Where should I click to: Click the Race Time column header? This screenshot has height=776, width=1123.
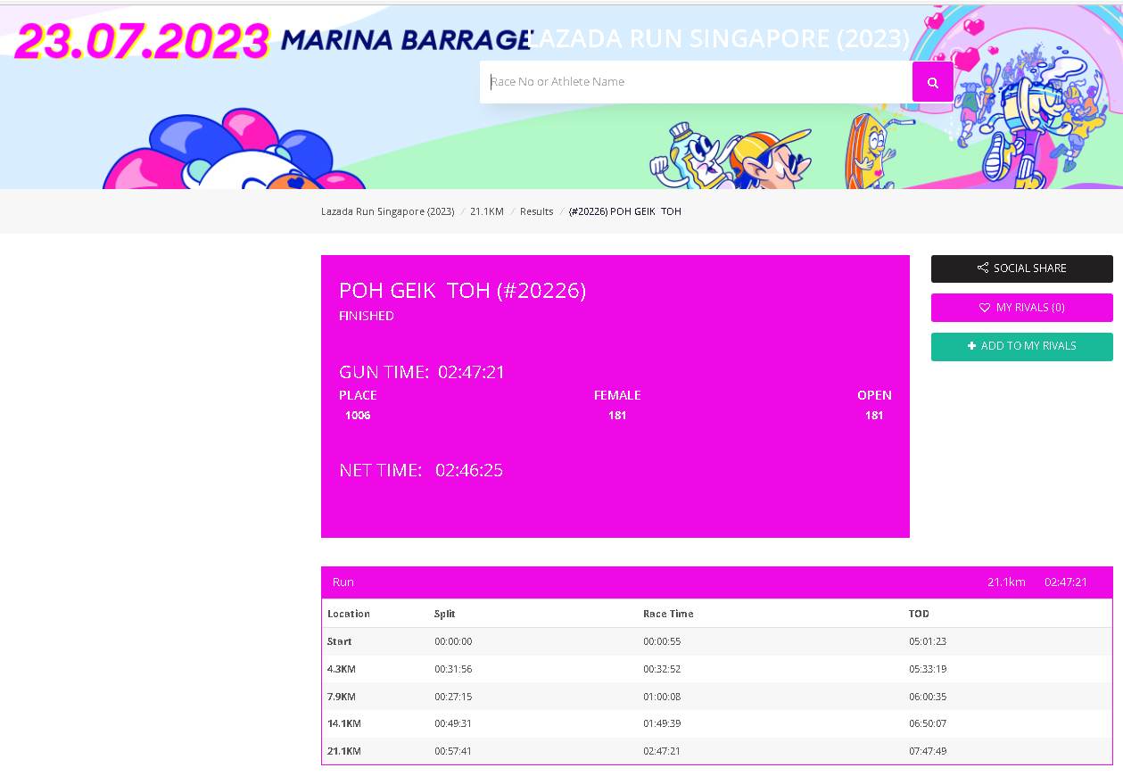(x=668, y=614)
